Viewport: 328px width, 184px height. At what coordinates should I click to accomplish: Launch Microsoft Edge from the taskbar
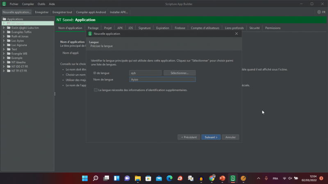click(169, 178)
